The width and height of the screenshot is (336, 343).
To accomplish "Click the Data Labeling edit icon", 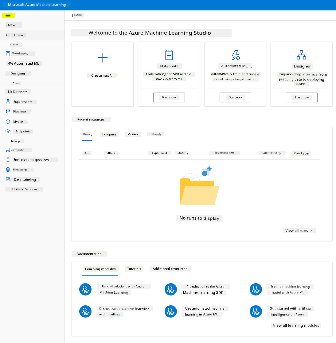I will tap(8, 179).
